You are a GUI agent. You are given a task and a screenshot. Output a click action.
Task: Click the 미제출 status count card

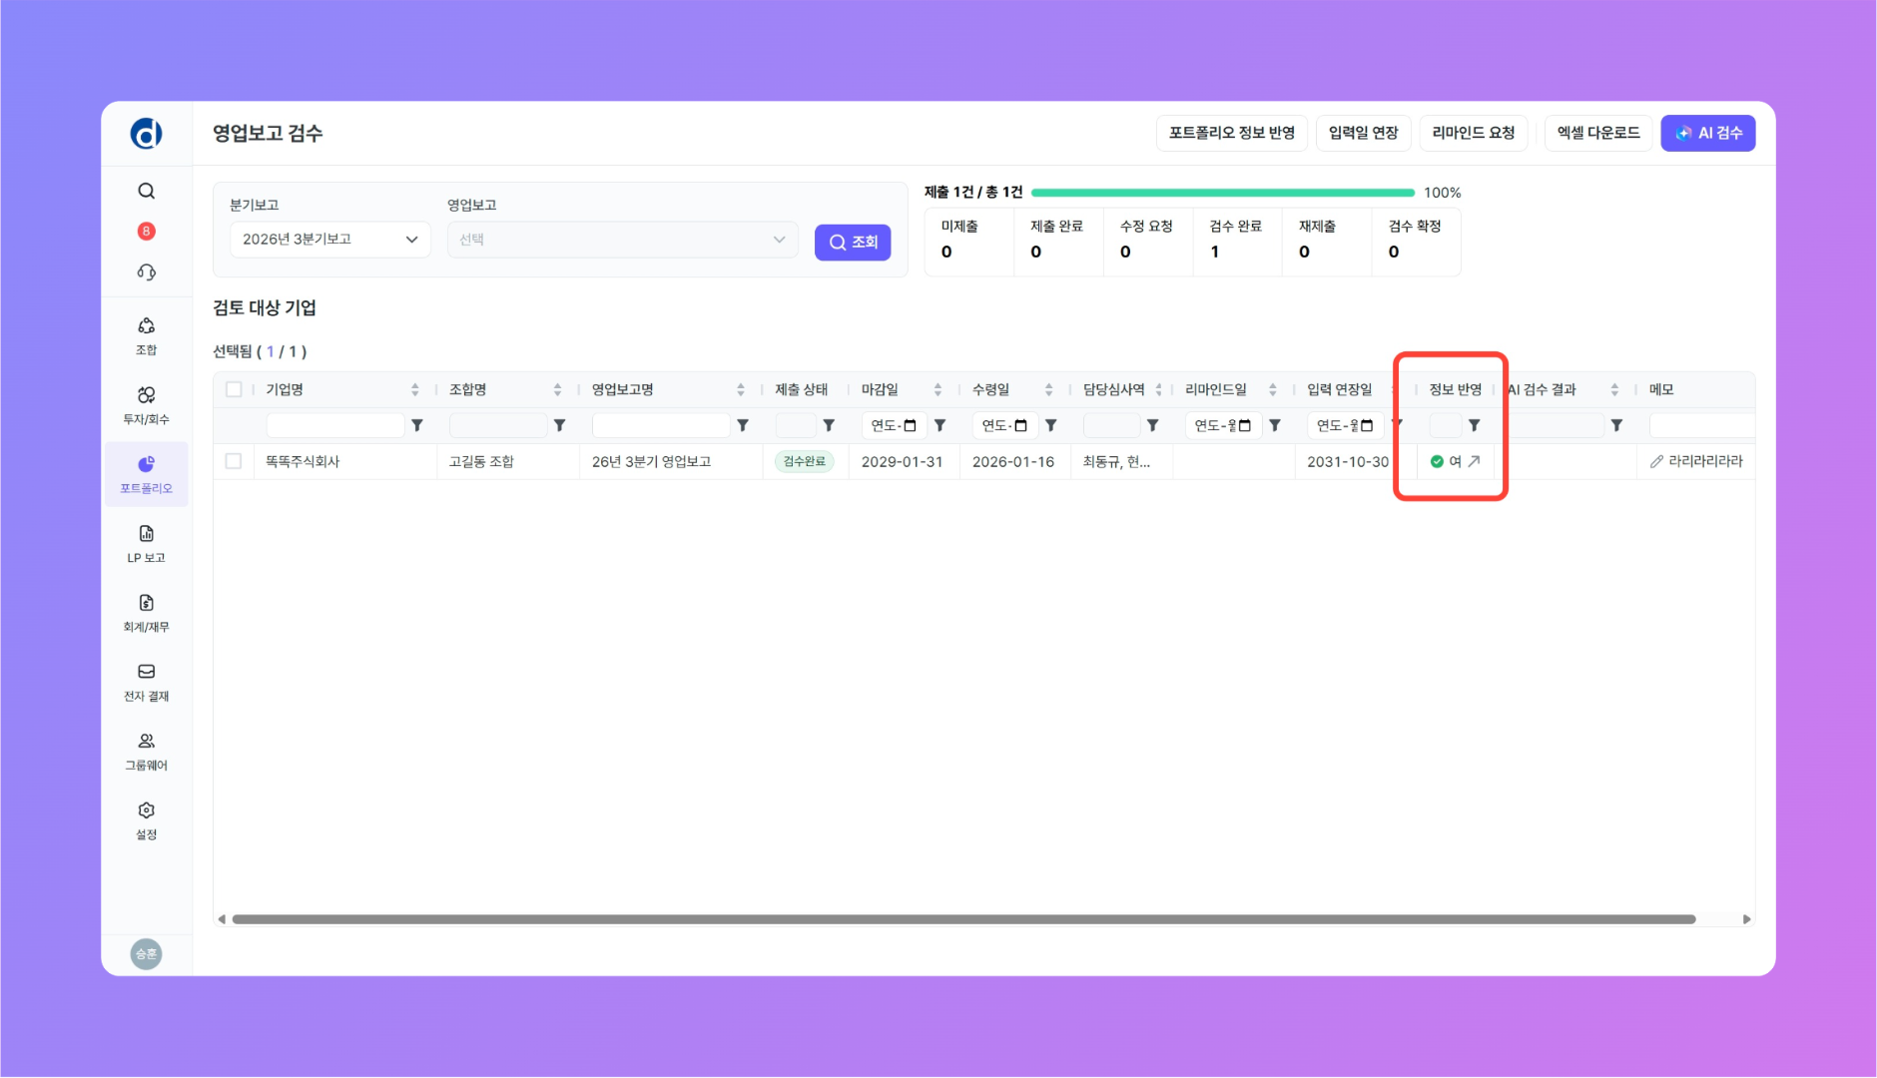pyautogui.click(x=969, y=241)
